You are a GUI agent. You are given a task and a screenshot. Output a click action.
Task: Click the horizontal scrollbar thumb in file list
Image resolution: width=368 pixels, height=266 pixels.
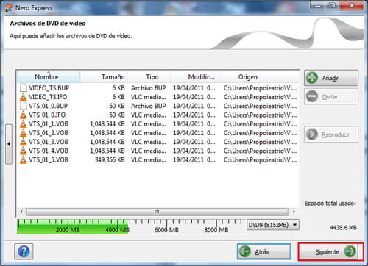click(x=158, y=212)
